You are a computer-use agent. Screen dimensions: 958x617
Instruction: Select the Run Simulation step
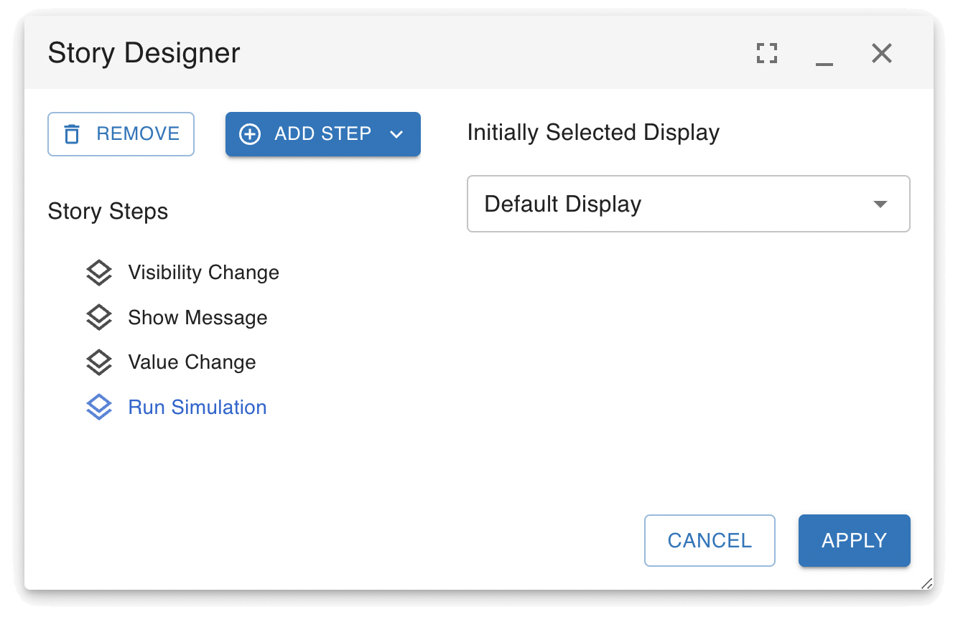[x=197, y=408]
